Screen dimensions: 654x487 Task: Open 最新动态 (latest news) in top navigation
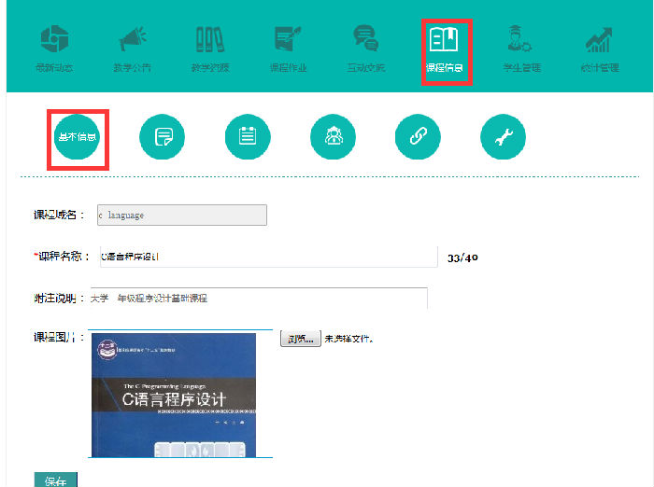(54, 49)
